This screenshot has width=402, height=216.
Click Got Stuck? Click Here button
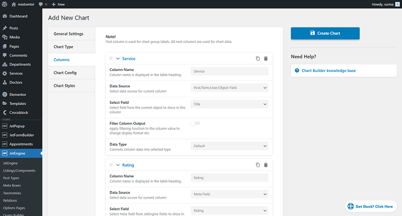point(370,206)
